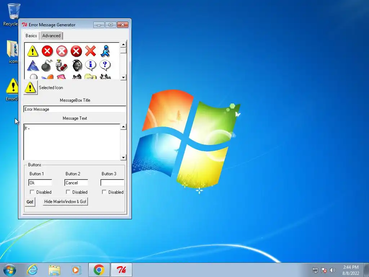
Task: Open the volume speaker tray icon
Action: (x=332, y=270)
